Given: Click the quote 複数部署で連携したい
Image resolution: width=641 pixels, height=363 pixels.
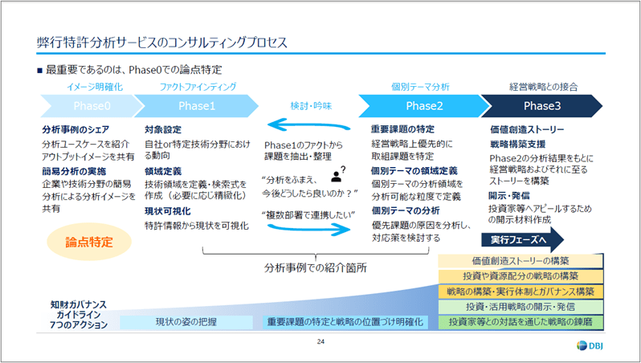Looking at the screenshot, I should point(308,214).
